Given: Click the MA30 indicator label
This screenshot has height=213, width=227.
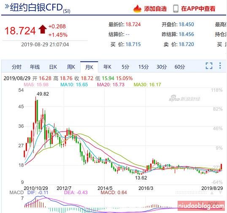Looking at the screenshot, I should point(147,84).
